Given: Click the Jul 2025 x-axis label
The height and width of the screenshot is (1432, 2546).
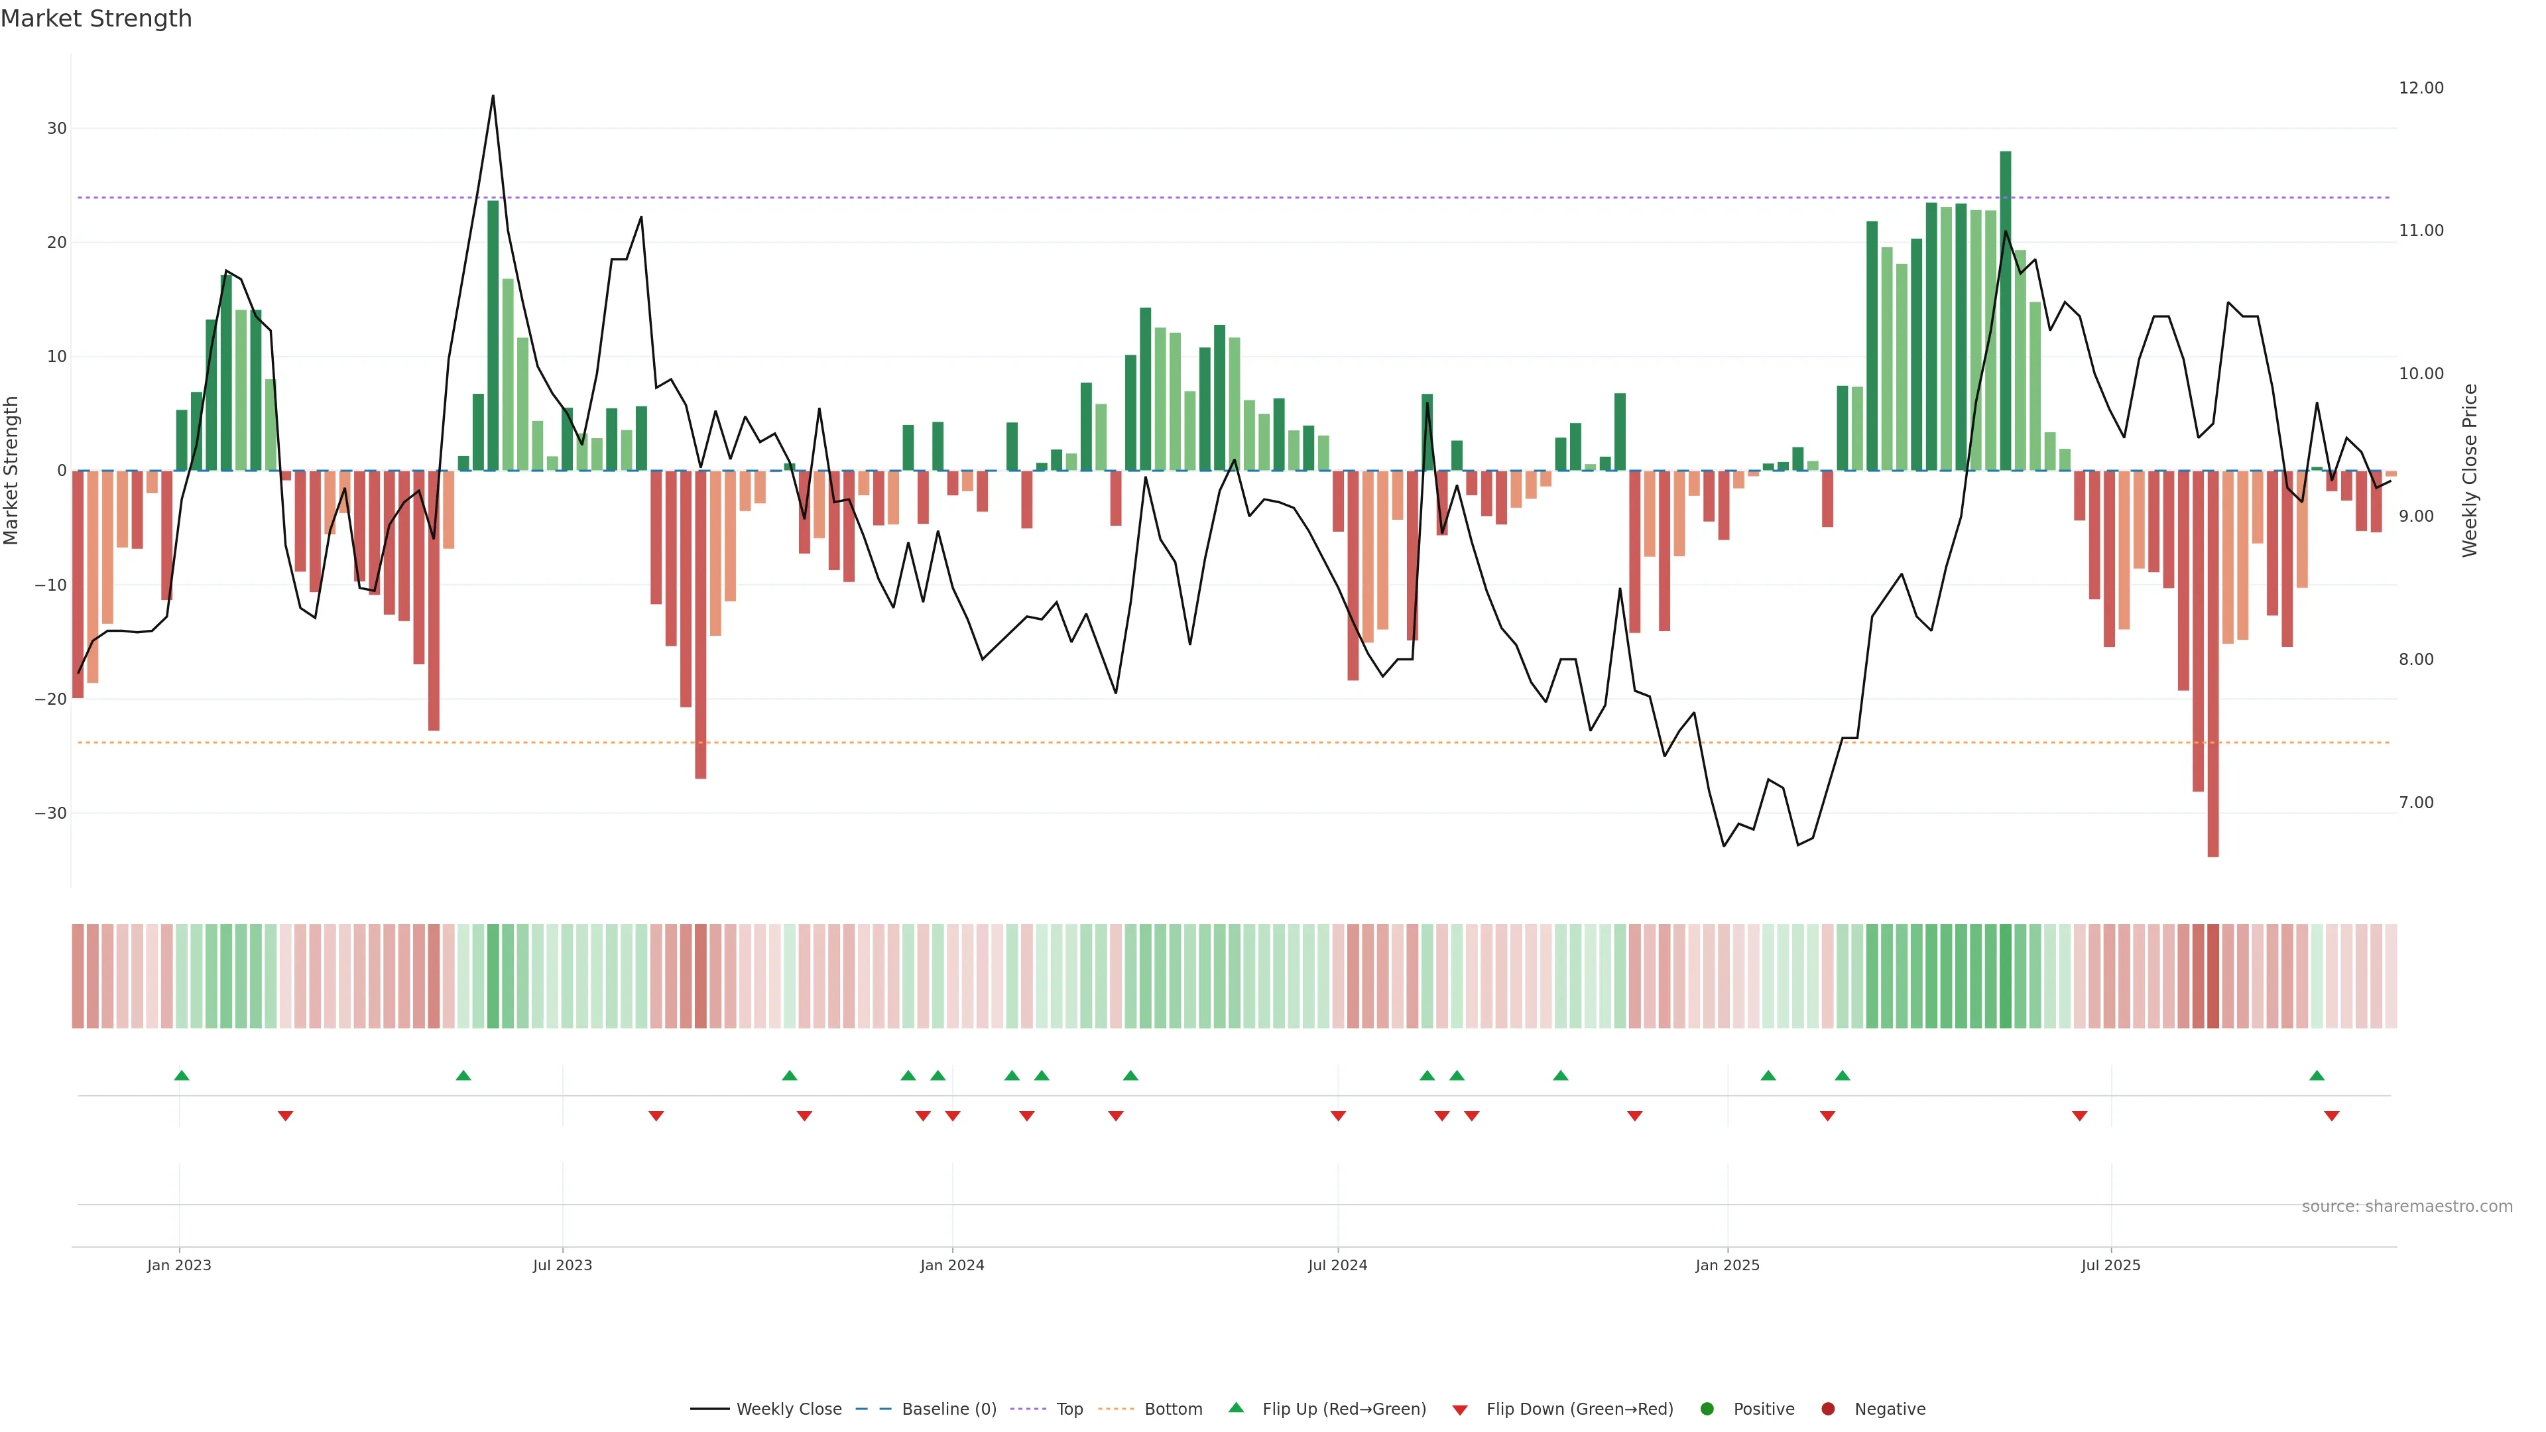Looking at the screenshot, I should (2110, 1265).
